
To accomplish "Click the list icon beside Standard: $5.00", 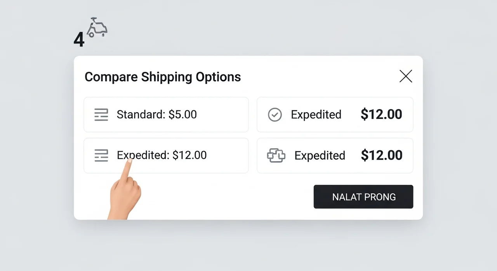I will click(101, 115).
